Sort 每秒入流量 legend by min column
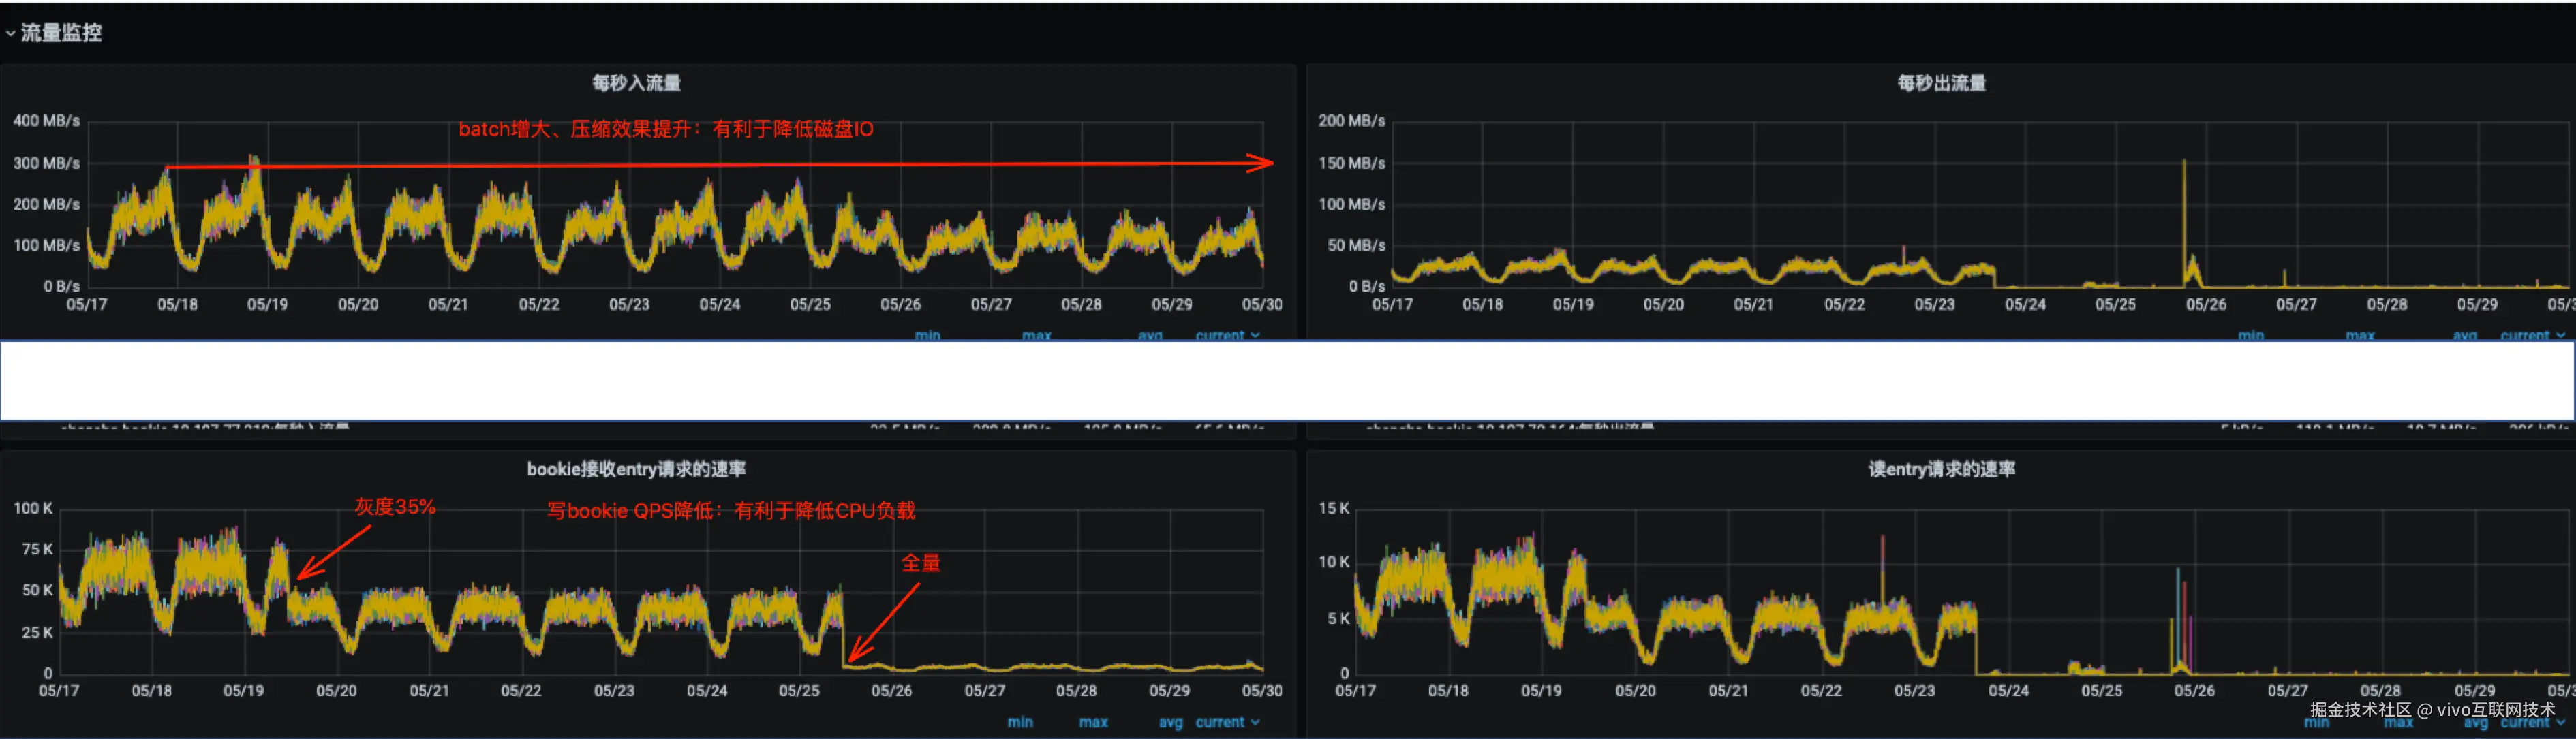2576x739 pixels. 927,335
